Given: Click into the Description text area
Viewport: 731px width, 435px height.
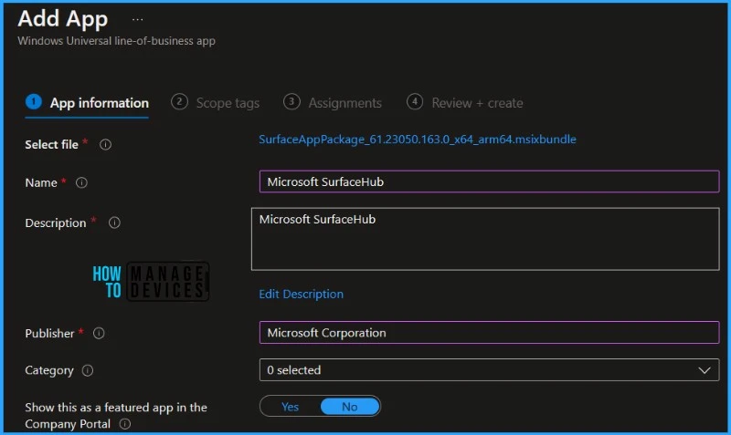Looking at the screenshot, I should 485,239.
